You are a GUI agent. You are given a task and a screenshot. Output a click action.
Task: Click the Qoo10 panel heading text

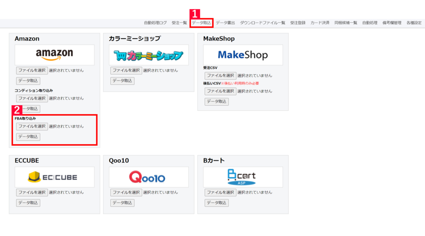pyautogui.click(x=119, y=161)
